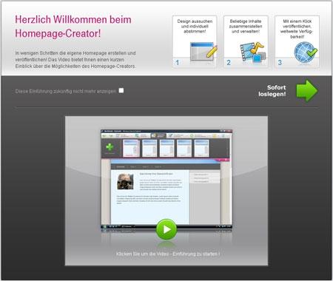Click the number 1 on first step card
Image resolution: width=333 pixels, height=281 pixels.
177,63
